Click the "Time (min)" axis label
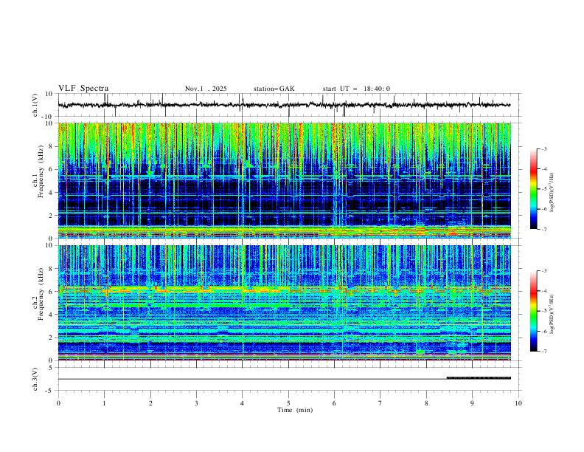This screenshot has width=584, height=452. click(x=295, y=410)
